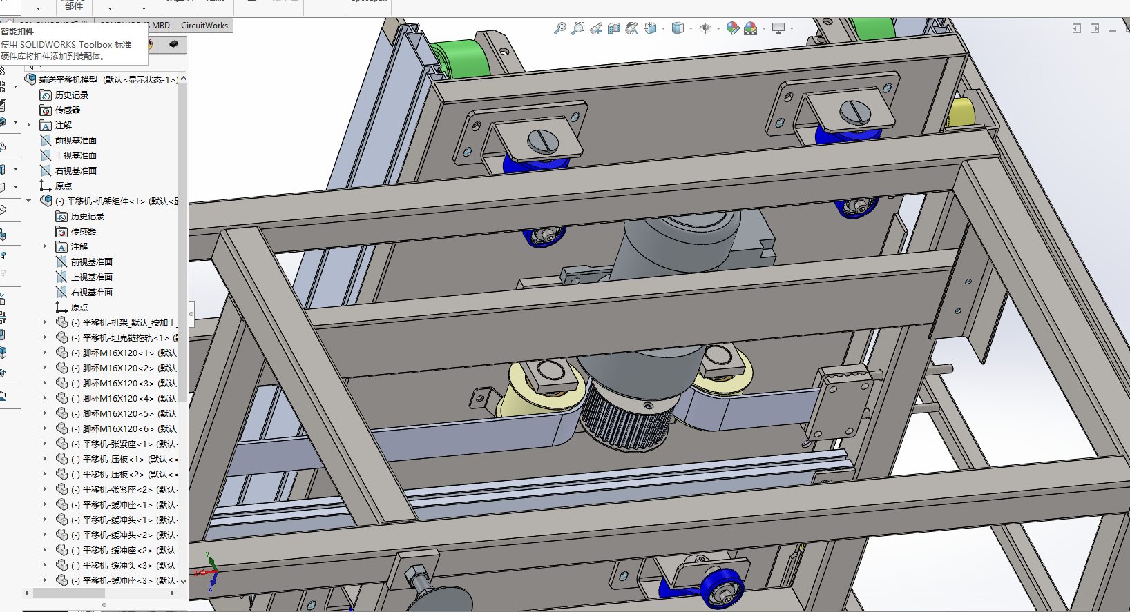
Task: Click the feature tree vertical scrollbar
Action: pyautogui.click(x=183, y=241)
